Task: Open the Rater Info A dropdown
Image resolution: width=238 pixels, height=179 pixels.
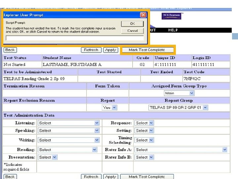Action: [181, 150]
